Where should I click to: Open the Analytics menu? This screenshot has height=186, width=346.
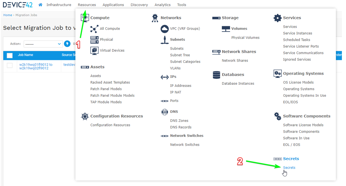pyautogui.click(x=162, y=5)
